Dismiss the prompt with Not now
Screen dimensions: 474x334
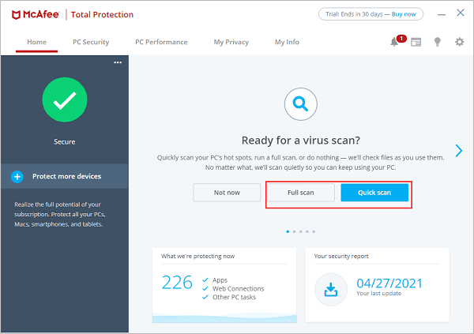[227, 193]
